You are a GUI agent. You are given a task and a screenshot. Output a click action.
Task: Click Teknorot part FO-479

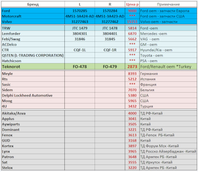[x=110, y=67]
